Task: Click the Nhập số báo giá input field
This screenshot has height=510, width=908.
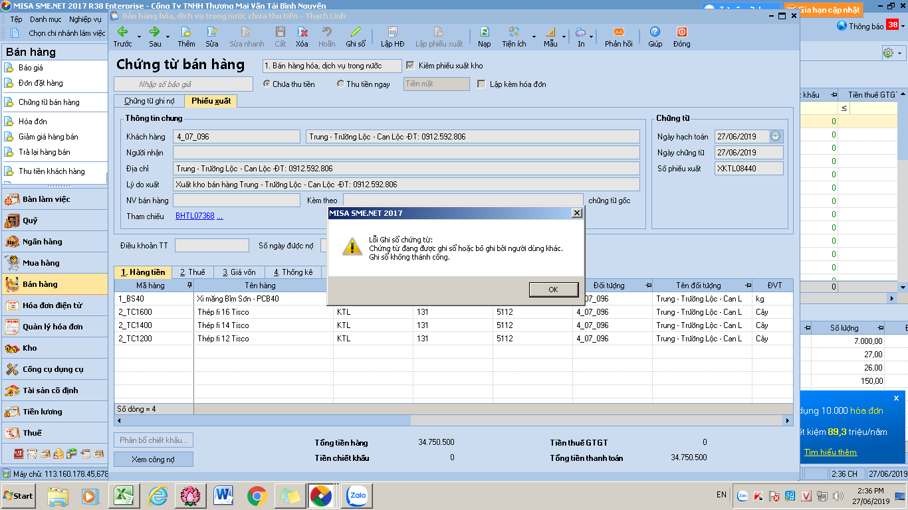Action: point(183,84)
